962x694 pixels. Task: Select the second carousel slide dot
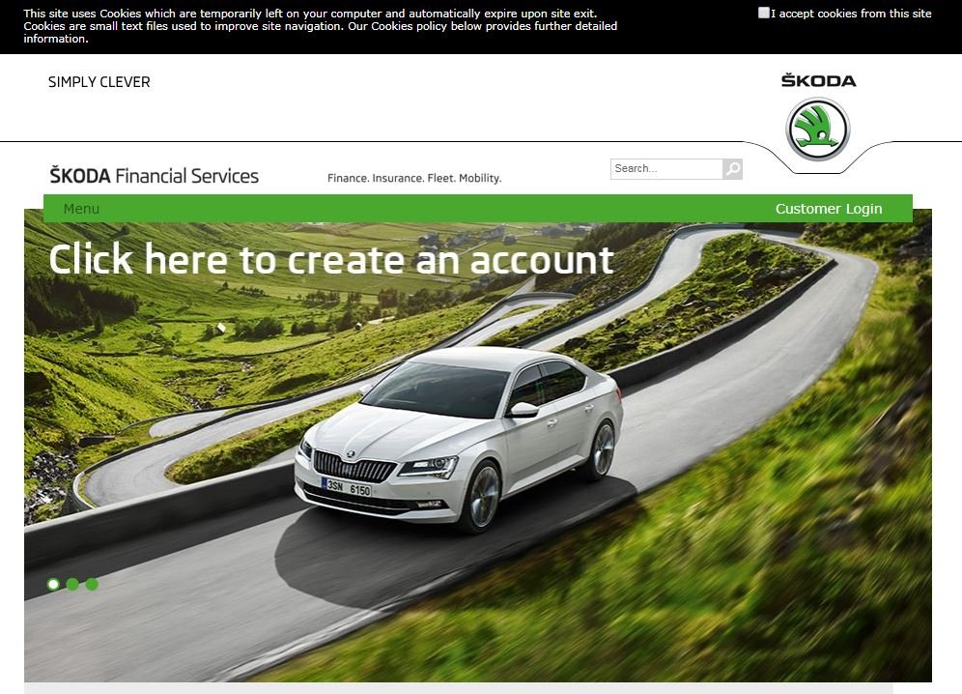[72, 584]
